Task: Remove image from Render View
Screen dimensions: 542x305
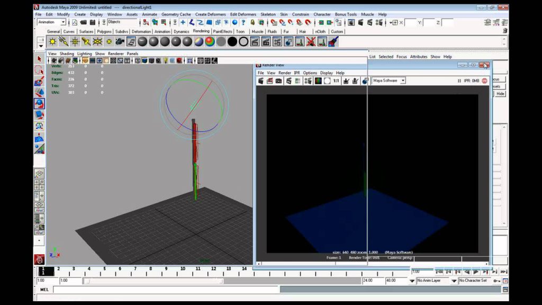Action: [355, 80]
